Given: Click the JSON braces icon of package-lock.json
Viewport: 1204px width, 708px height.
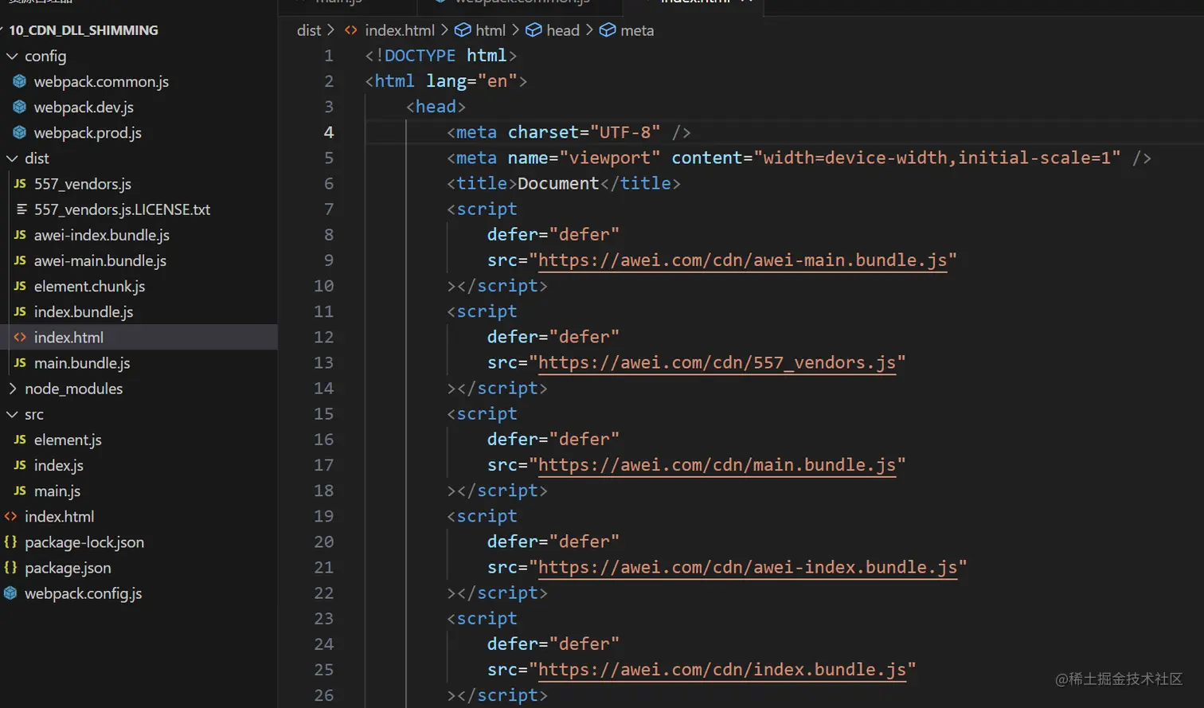Looking at the screenshot, I should tap(10, 542).
